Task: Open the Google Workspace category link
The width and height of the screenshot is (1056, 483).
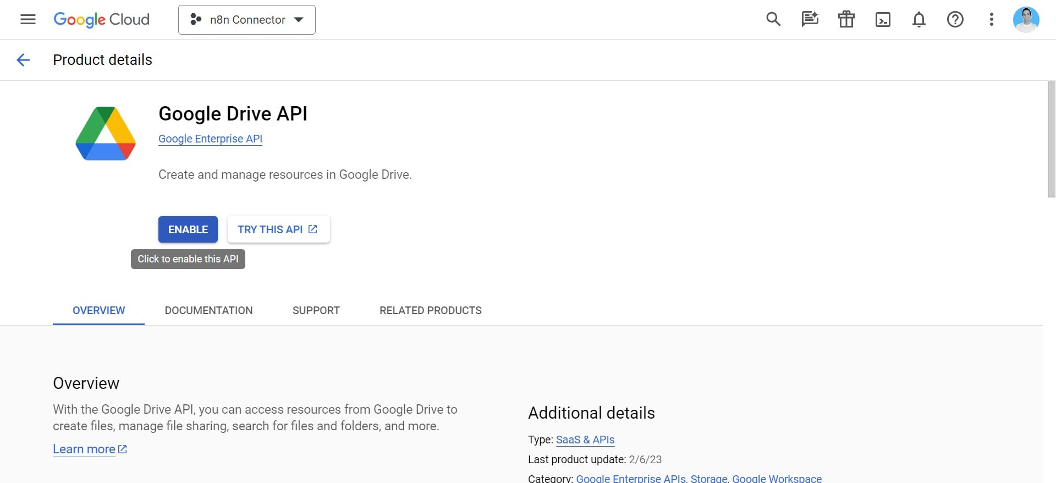Action: pos(777,478)
